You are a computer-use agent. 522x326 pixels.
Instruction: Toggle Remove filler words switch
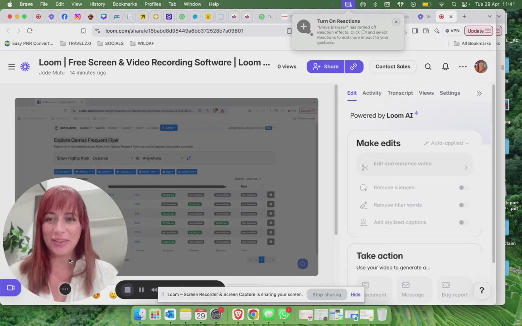[x=464, y=205]
